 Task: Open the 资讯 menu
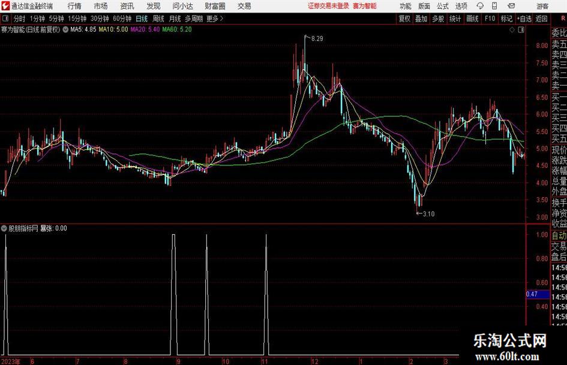coord(127,6)
